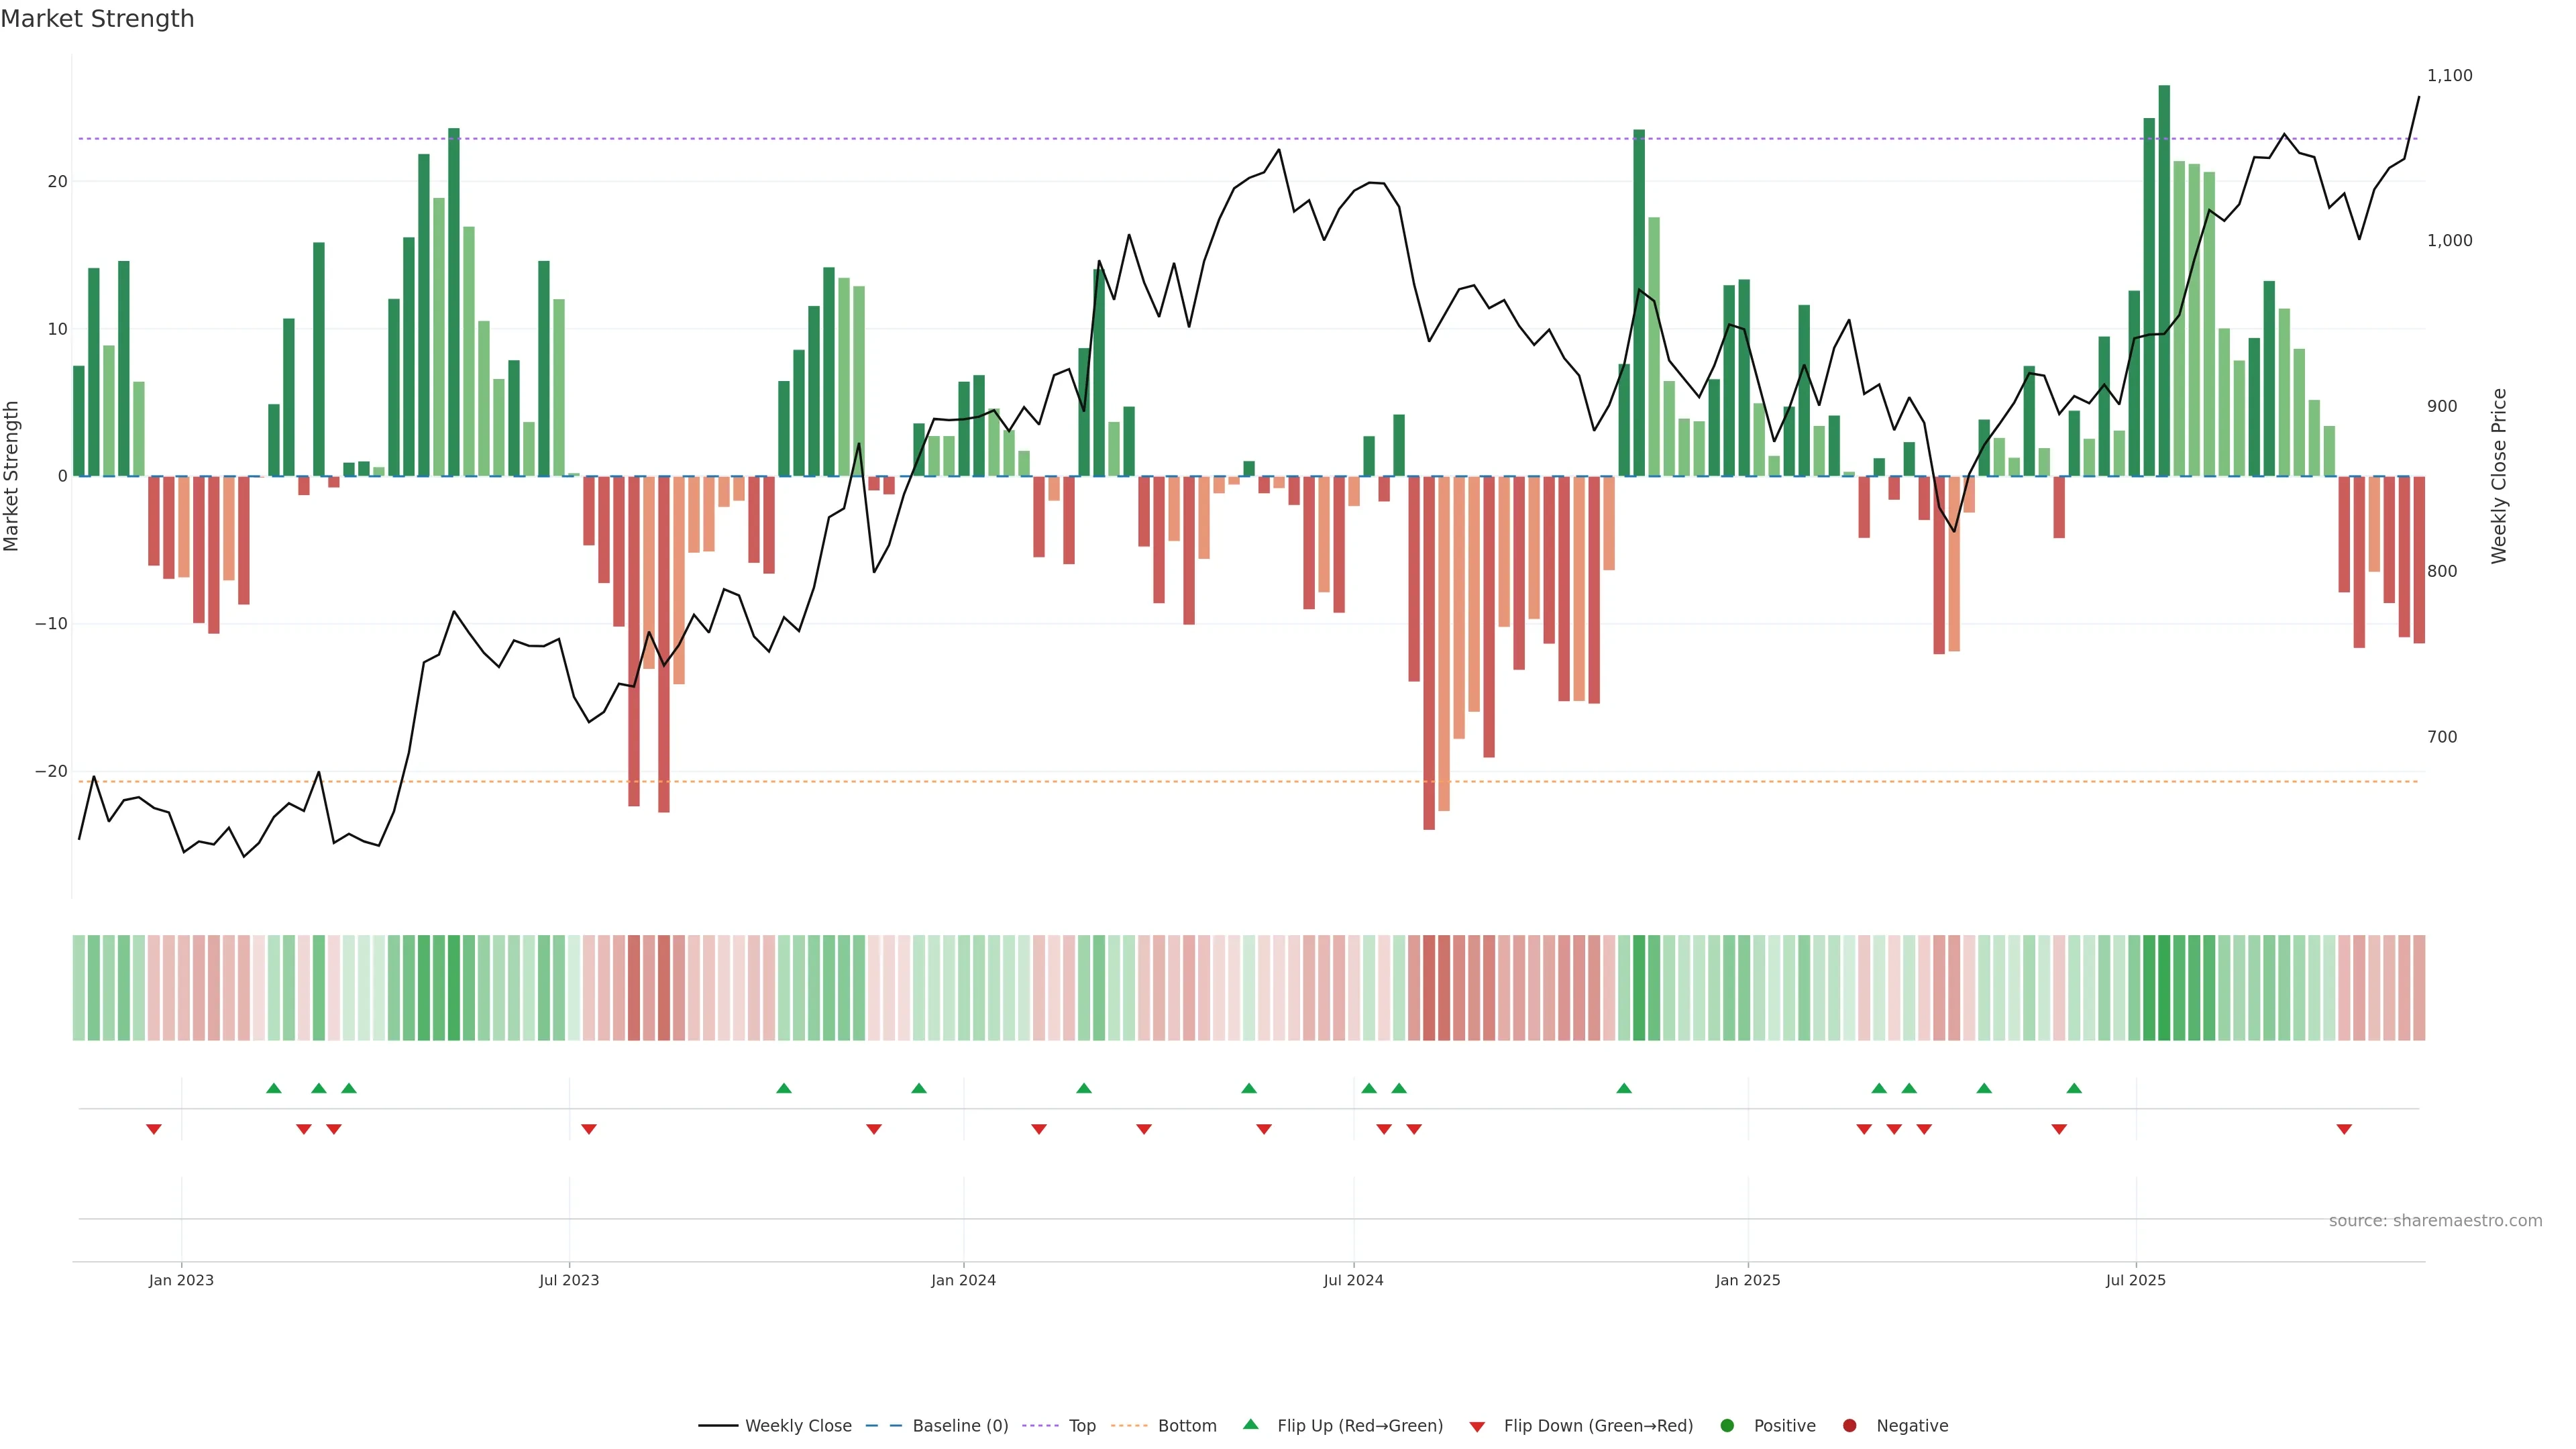Click the green Positive circle legend icon
Image resolution: width=2576 pixels, height=1449 pixels.
[1727, 1425]
